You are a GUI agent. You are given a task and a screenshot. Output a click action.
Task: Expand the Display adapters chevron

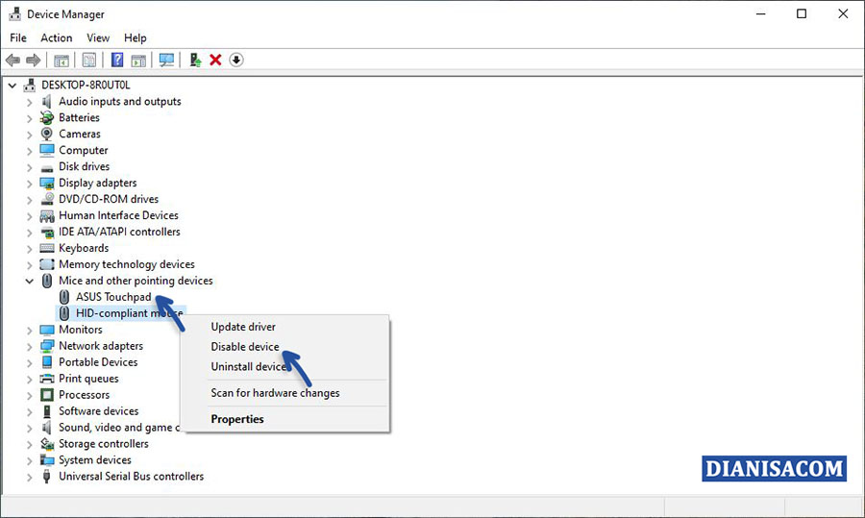pyautogui.click(x=29, y=184)
